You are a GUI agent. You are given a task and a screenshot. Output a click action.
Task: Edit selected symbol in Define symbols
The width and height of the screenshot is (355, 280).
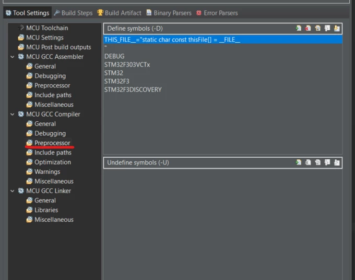(x=317, y=28)
